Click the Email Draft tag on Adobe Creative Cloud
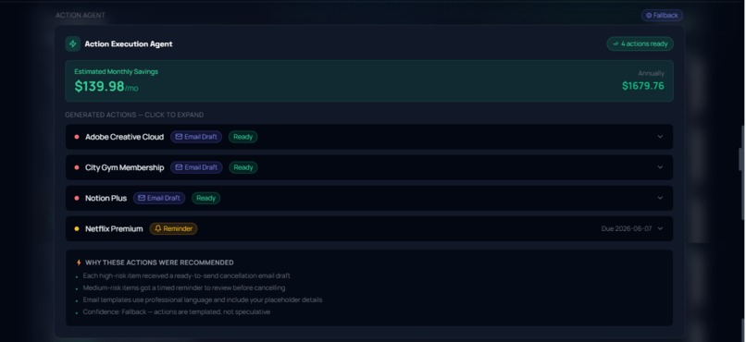Image resolution: width=746 pixels, height=342 pixels. point(196,137)
